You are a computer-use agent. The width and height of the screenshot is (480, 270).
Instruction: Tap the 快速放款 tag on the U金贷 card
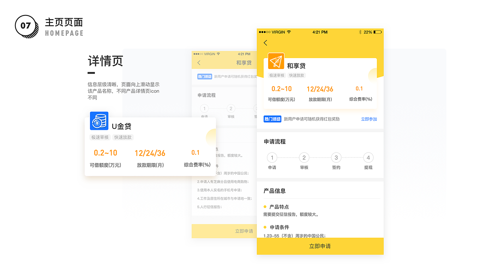123,137
